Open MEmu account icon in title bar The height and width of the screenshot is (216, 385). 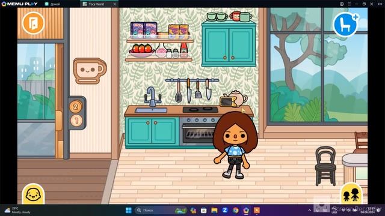click(342, 4)
